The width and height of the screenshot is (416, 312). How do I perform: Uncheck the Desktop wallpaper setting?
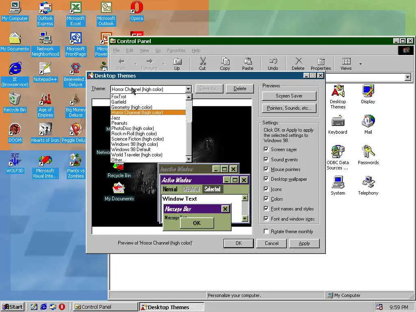266,179
